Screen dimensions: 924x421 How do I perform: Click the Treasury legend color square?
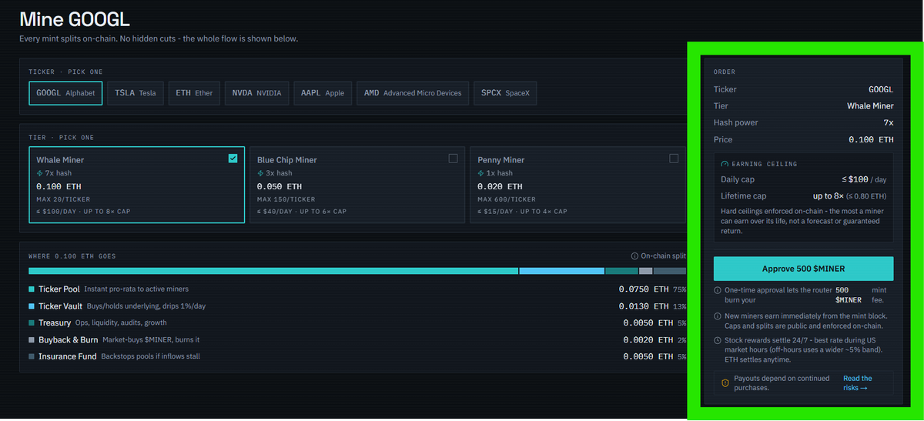point(32,323)
